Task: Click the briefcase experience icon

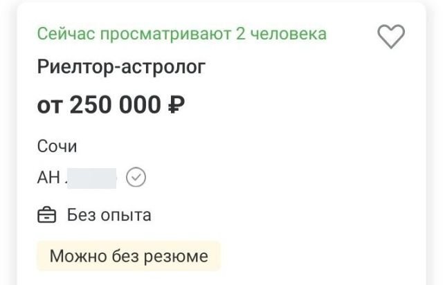Action: click(x=46, y=215)
